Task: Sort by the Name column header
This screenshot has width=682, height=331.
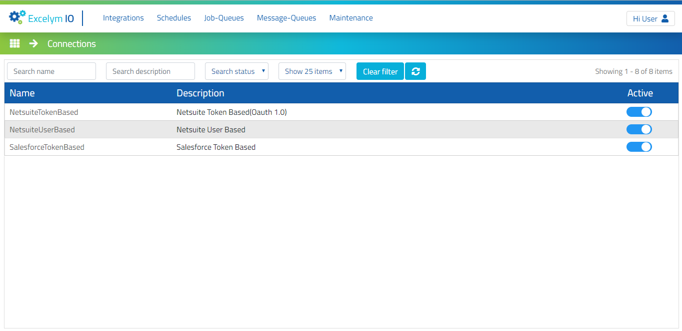Action: pyautogui.click(x=22, y=93)
